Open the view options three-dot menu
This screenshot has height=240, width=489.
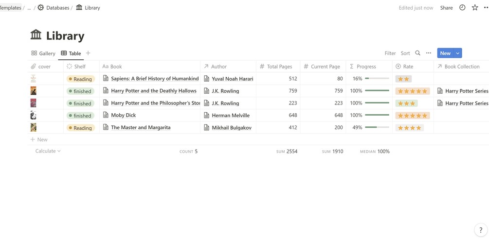429,53
